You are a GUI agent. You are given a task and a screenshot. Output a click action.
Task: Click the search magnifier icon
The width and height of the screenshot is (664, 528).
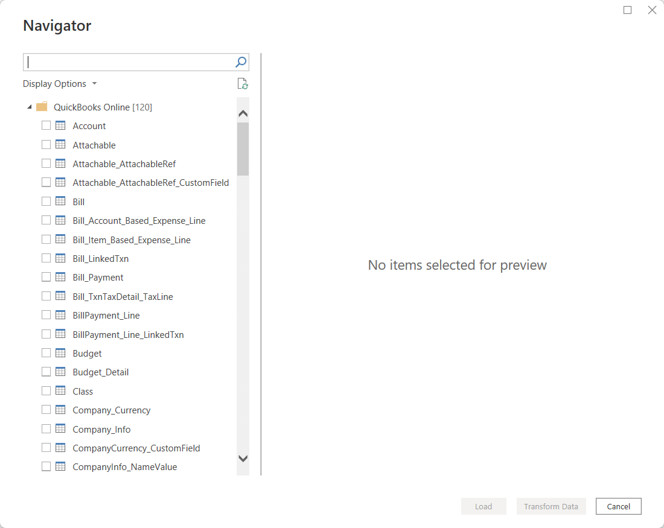240,62
